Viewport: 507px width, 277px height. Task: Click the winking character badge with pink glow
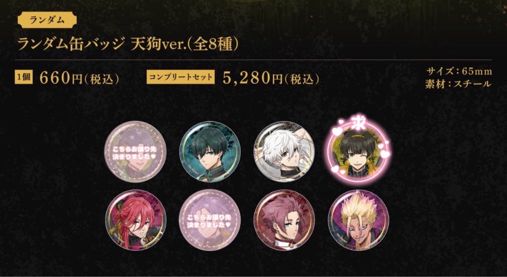(x=358, y=152)
